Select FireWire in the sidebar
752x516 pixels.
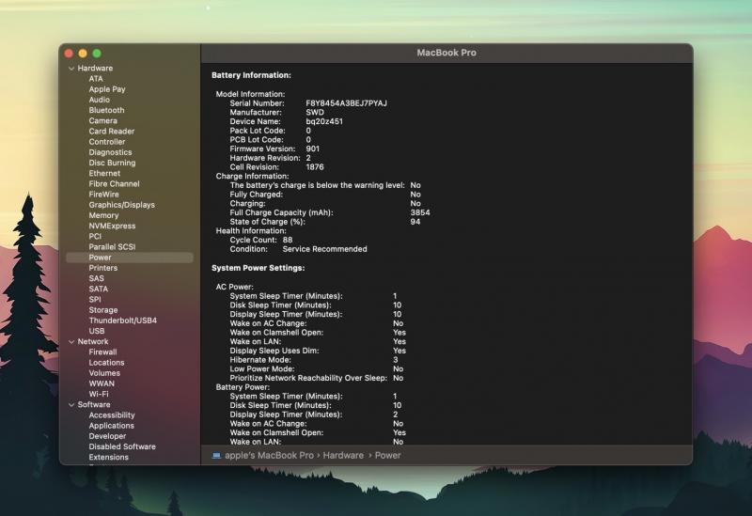tap(103, 195)
